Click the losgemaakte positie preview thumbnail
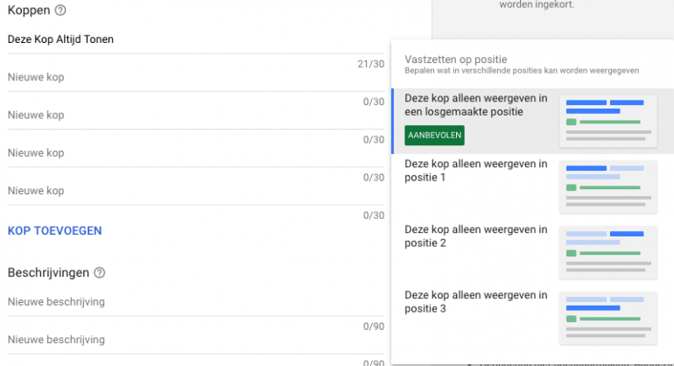 pyautogui.click(x=608, y=122)
